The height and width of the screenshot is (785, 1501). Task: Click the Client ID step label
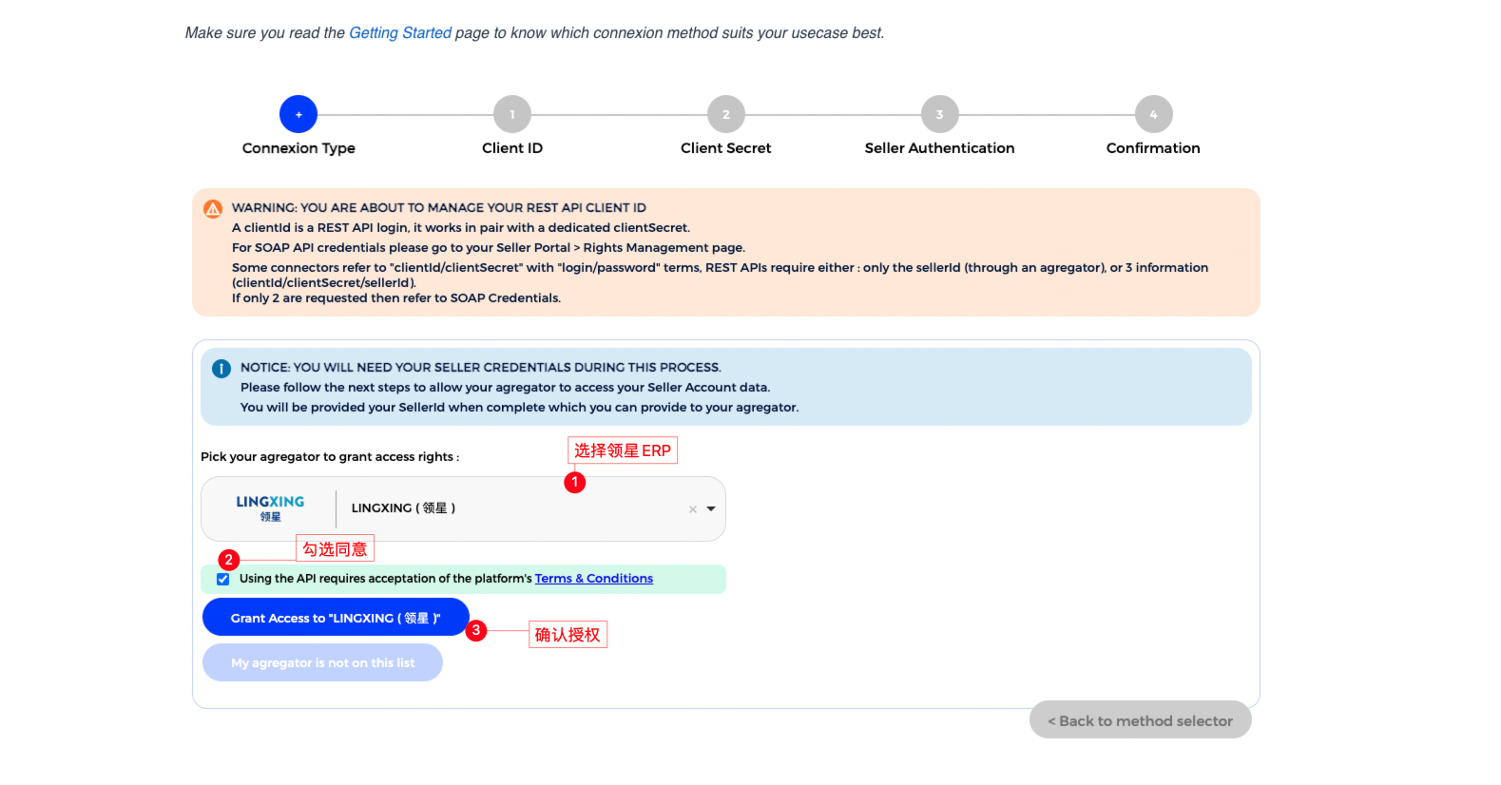coord(512,148)
